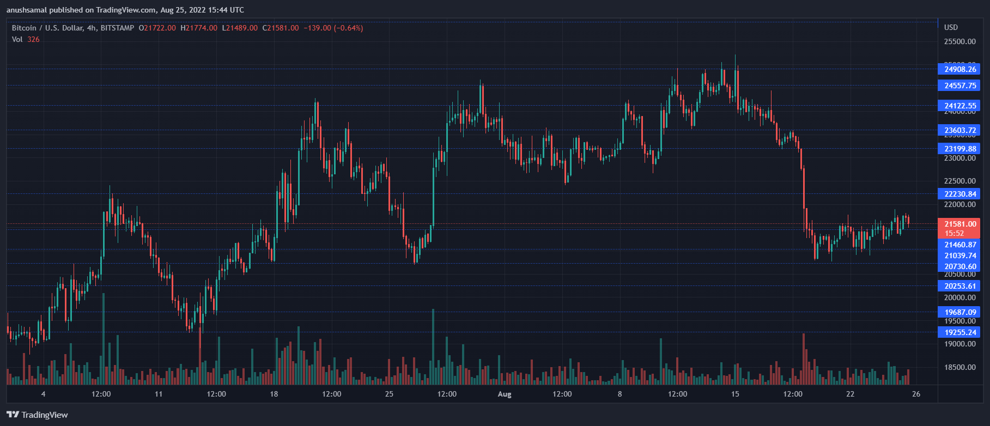The height and width of the screenshot is (426, 990).
Task: Select the USD currency label on price axis
Action: (x=951, y=27)
